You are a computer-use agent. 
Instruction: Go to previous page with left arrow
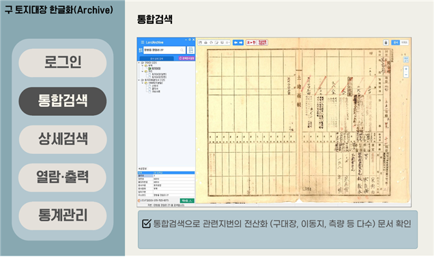pos(235,42)
